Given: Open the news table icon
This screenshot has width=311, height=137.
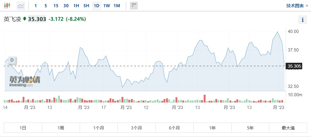Looking at the screenshot, I should click(134, 5).
